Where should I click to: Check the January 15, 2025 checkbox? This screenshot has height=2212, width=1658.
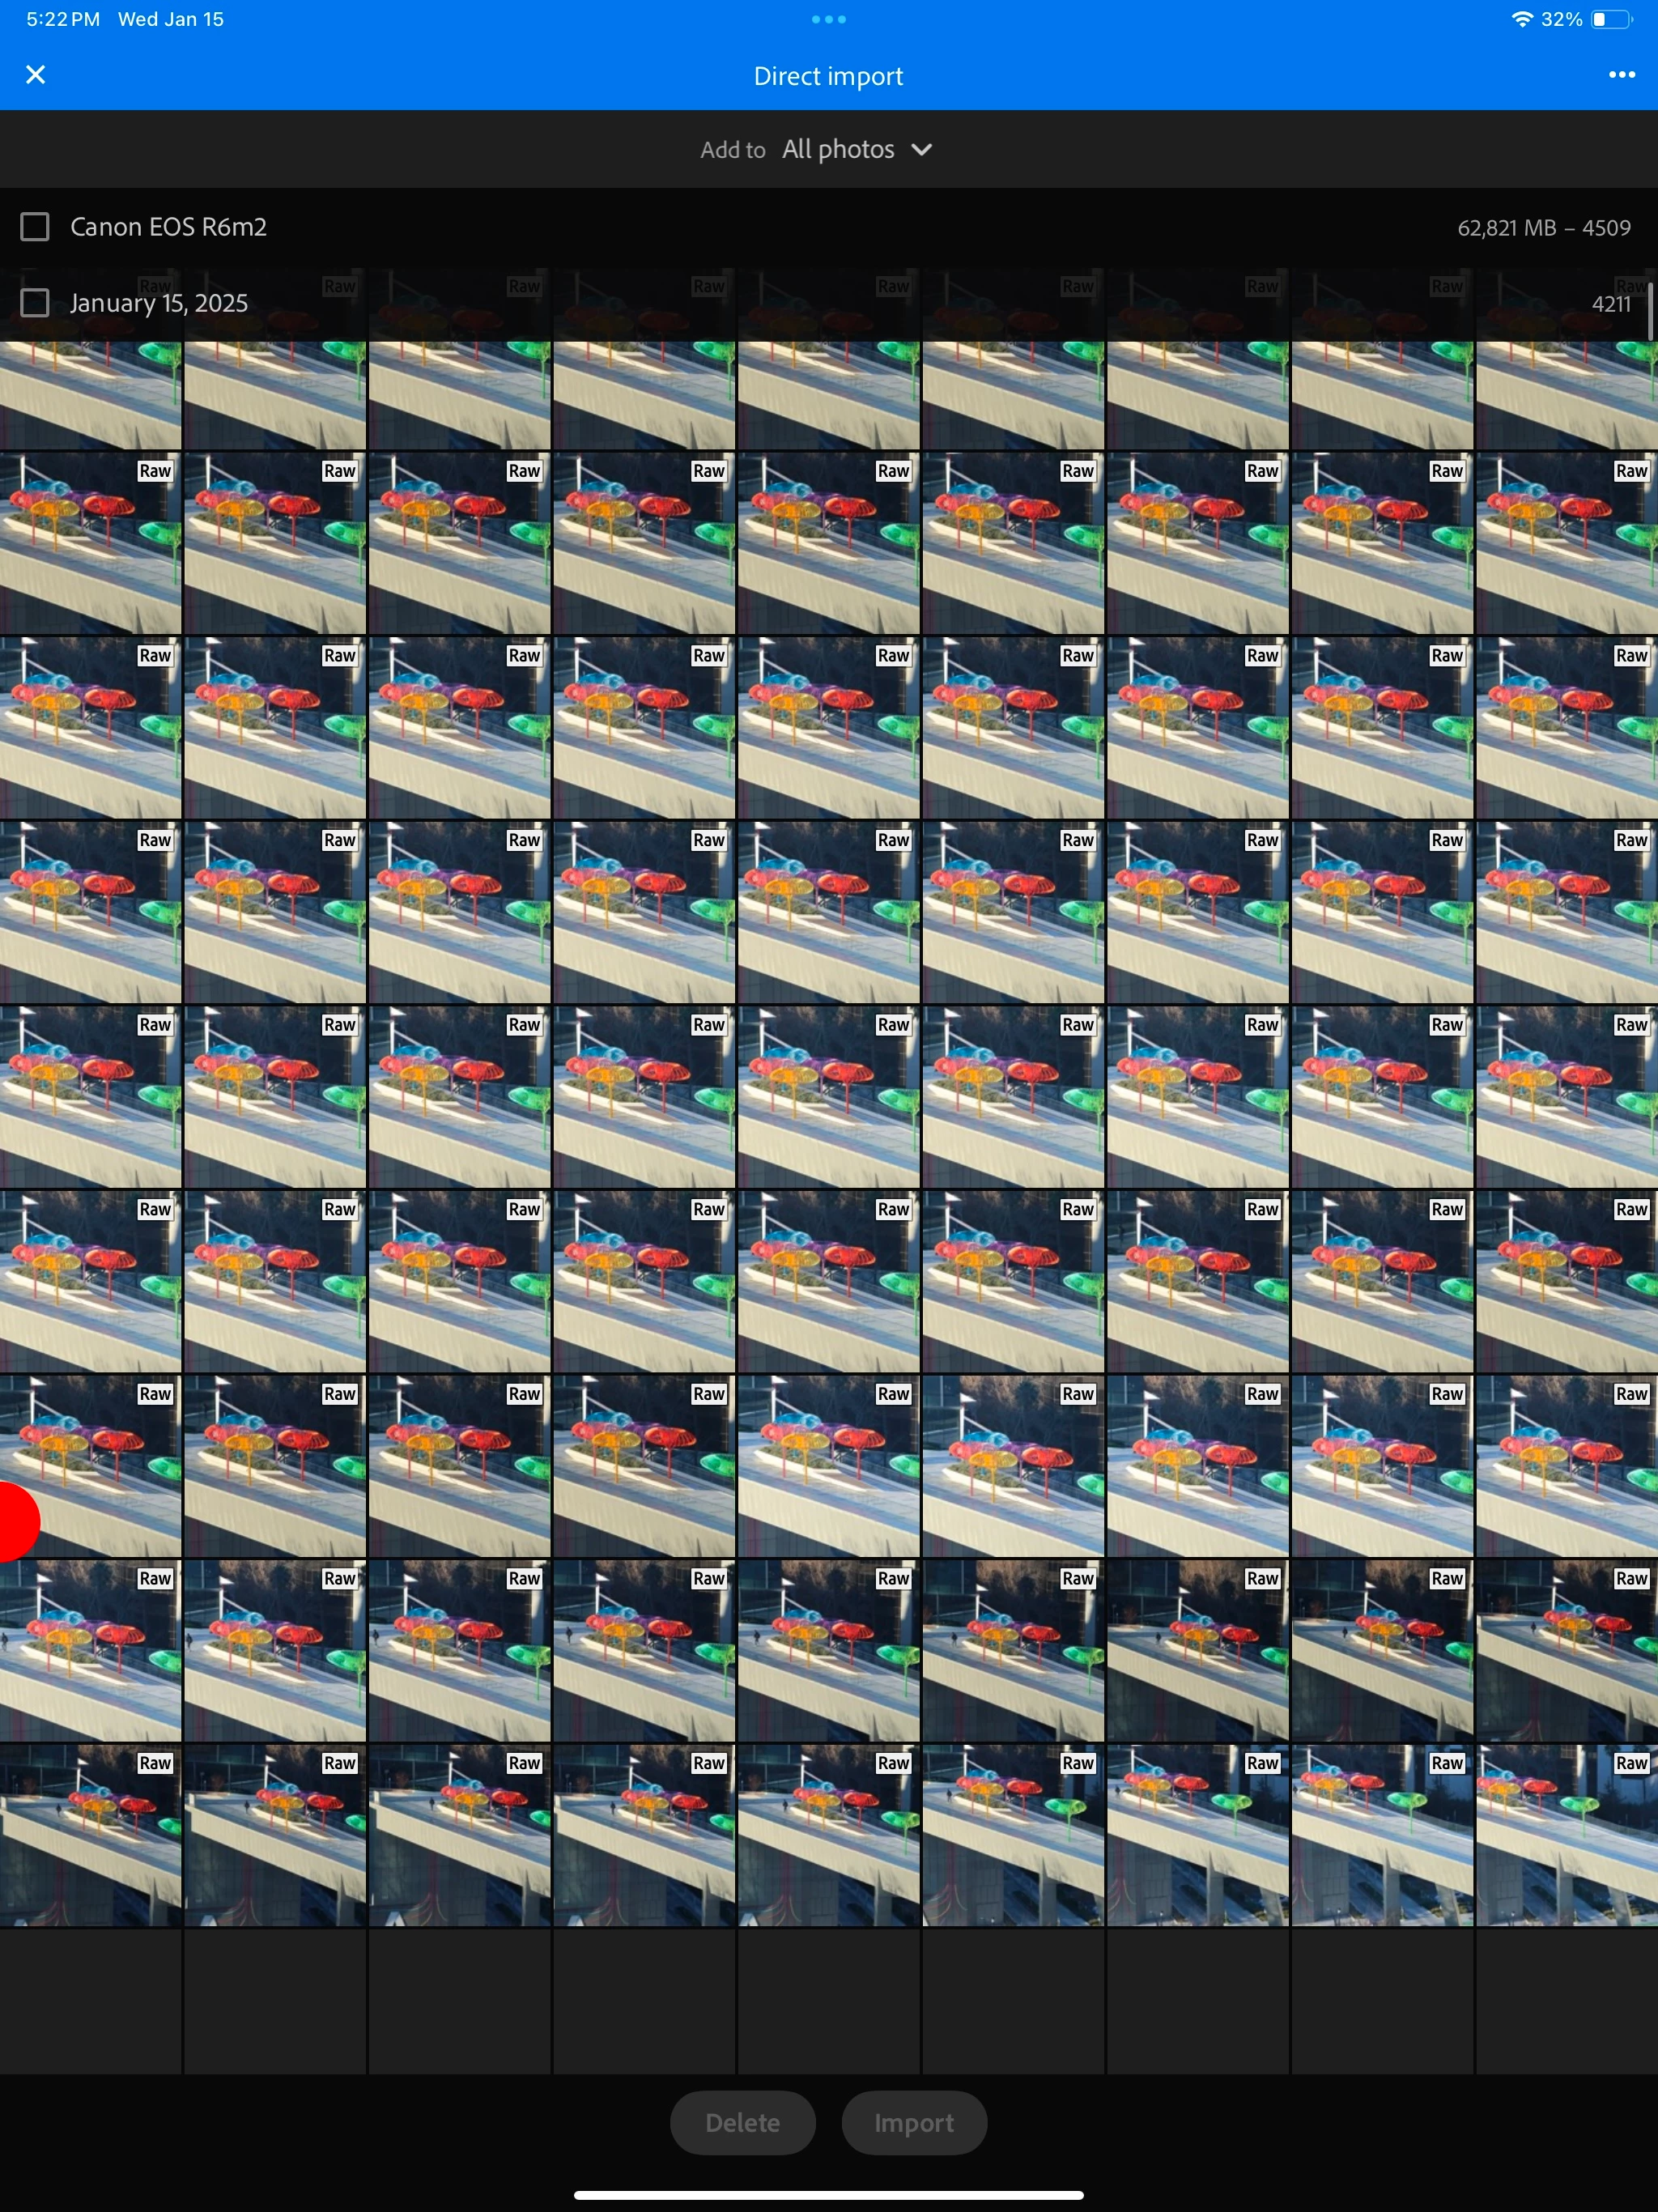pos(35,303)
